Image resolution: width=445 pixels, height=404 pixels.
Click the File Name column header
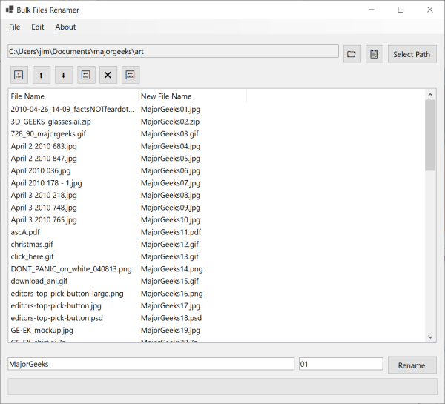pyautogui.click(x=73, y=96)
